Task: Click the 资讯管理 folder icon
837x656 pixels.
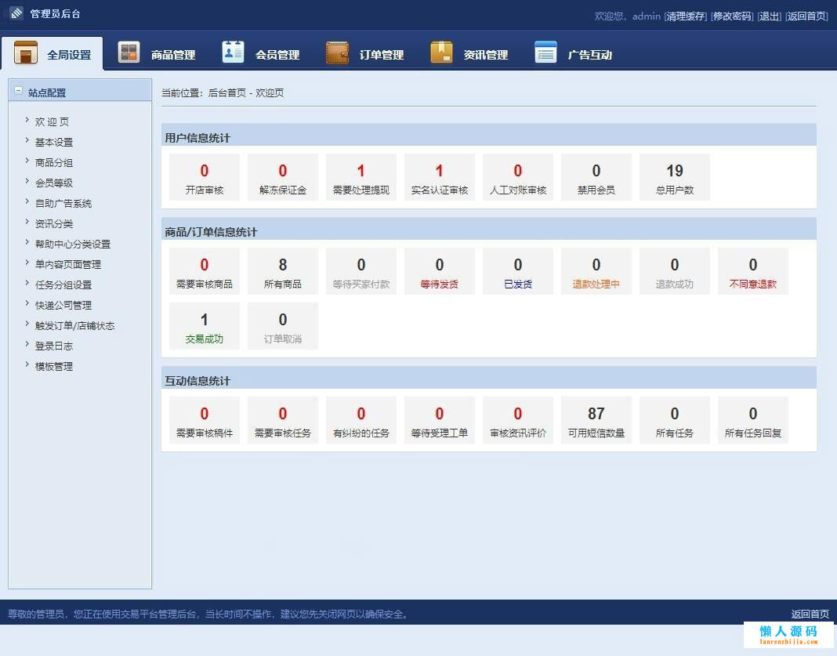Action: (x=441, y=53)
